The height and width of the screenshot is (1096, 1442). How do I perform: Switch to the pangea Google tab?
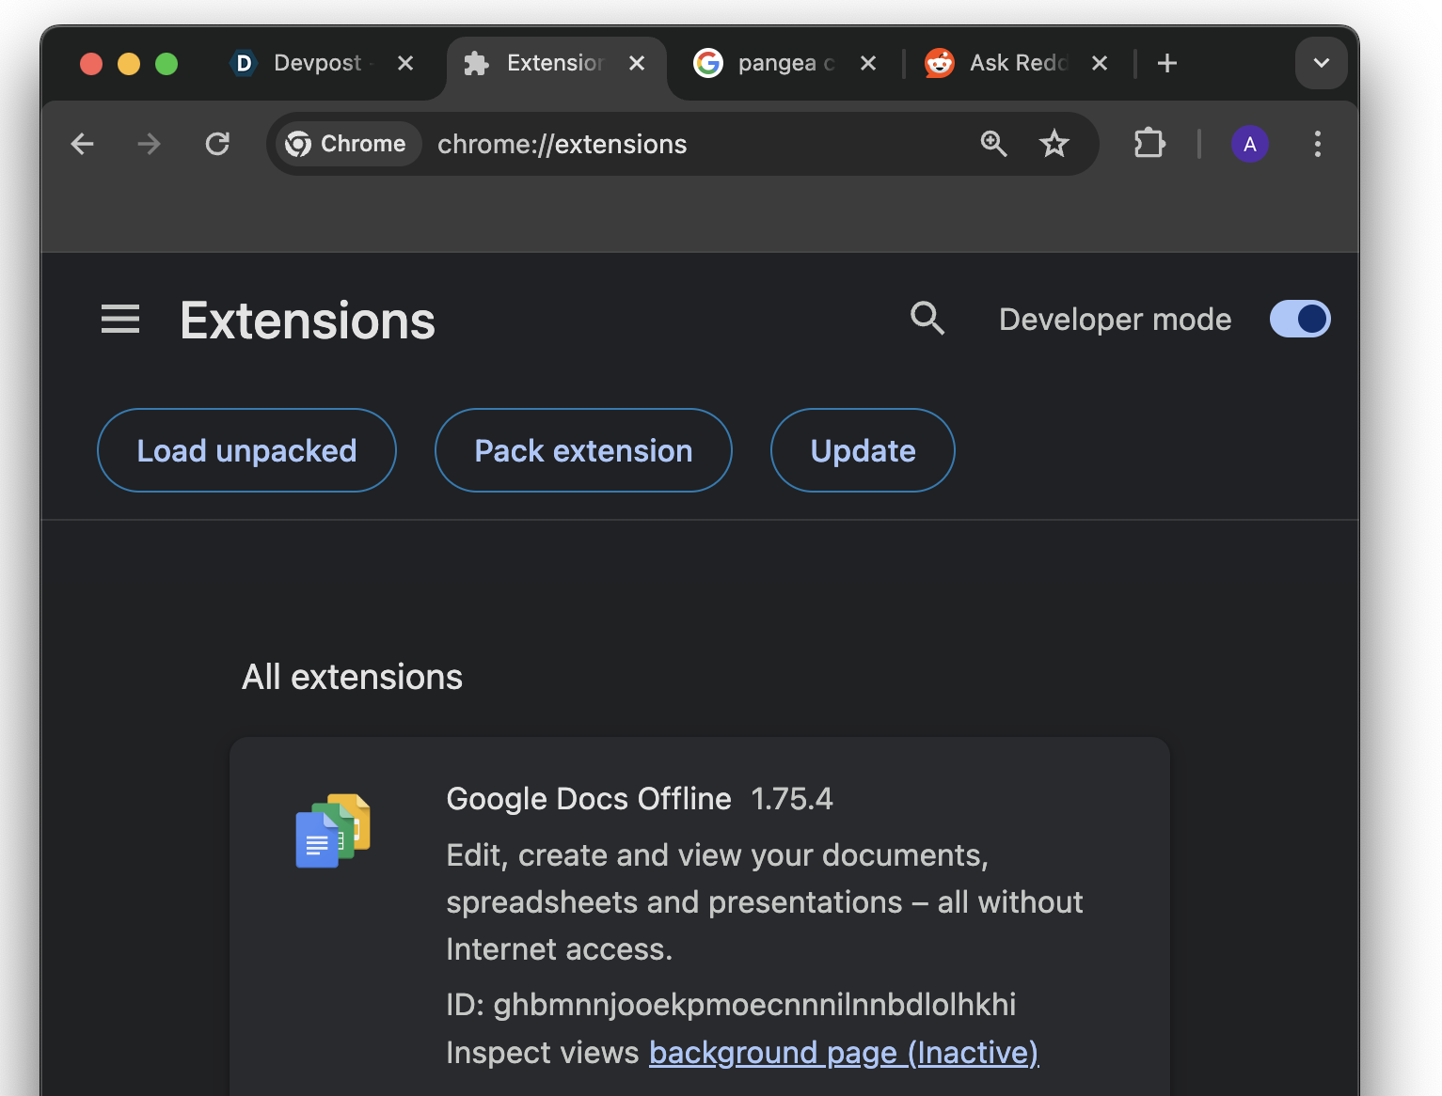click(786, 63)
